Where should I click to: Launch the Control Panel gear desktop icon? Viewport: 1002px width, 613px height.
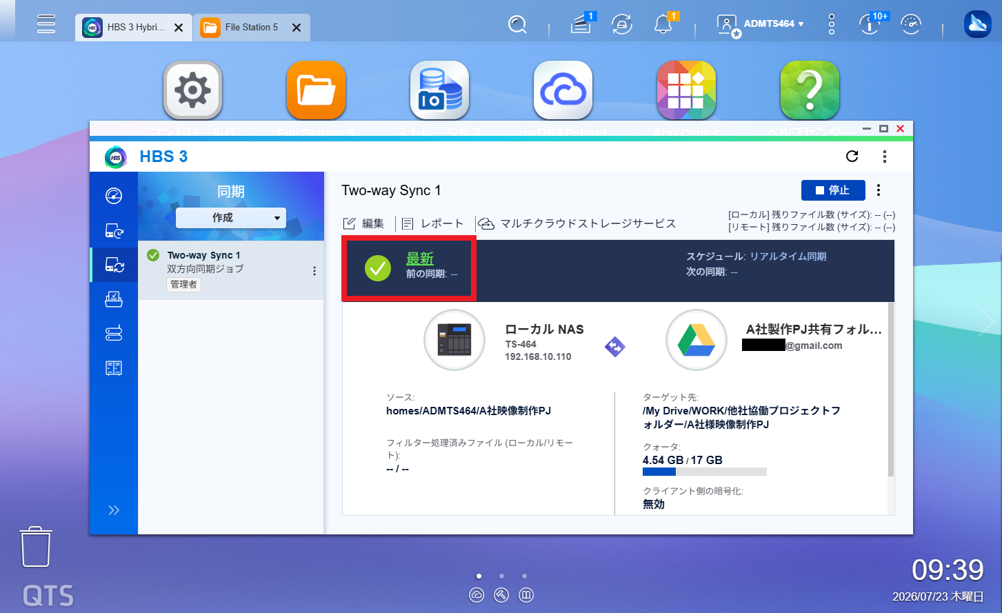point(193,90)
